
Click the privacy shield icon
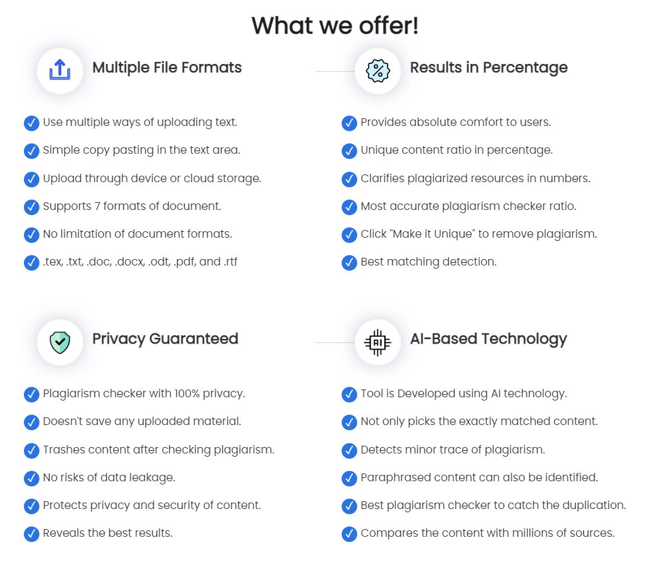[59, 341]
